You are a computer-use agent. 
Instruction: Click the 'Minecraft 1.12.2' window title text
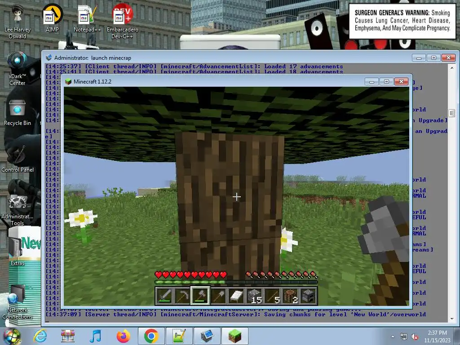point(93,82)
